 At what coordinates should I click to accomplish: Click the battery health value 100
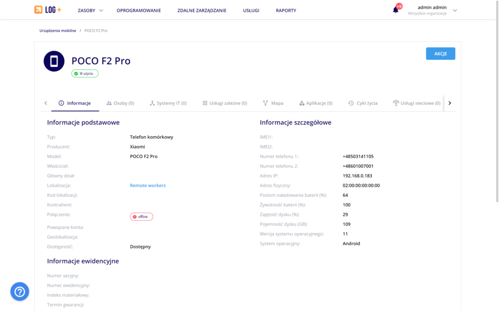click(x=346, y=205)
